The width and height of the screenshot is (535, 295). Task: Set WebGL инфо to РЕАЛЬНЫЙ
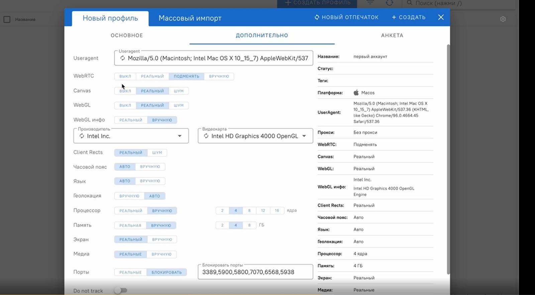(x=131, y=120)
